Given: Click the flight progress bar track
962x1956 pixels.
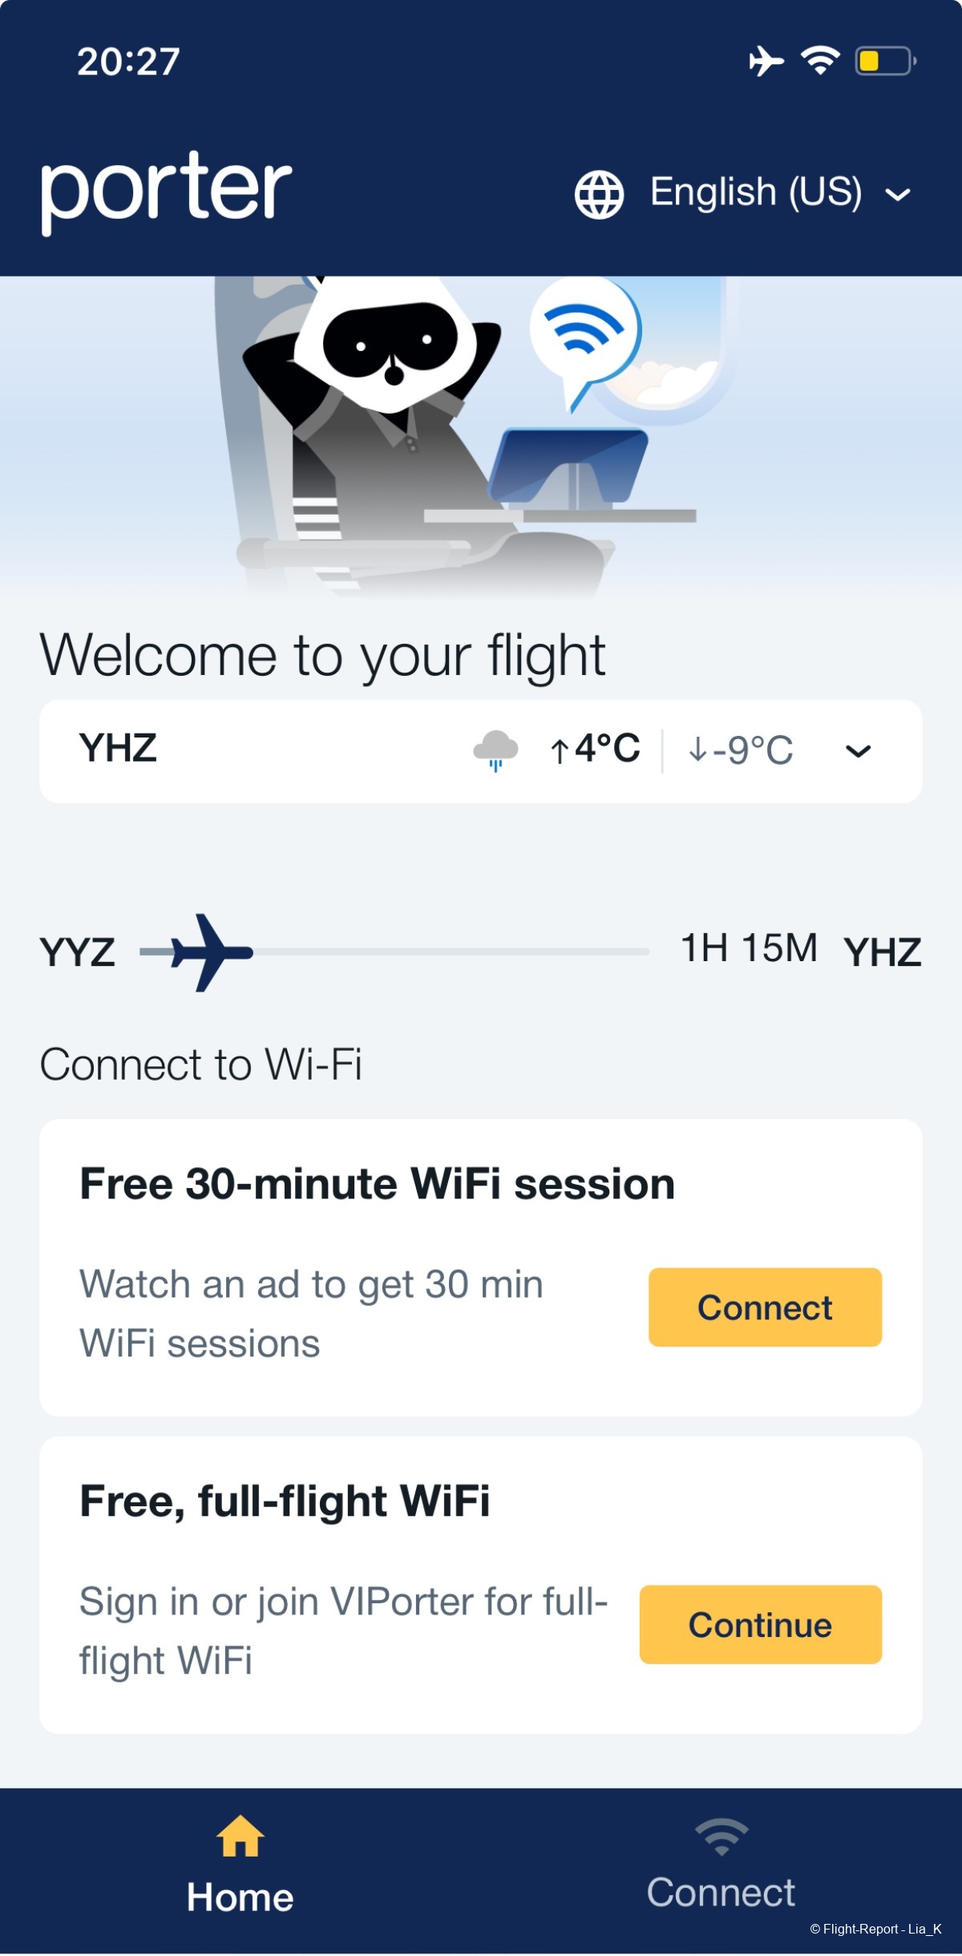Looking at the screenshot, I should pos(449,952).
